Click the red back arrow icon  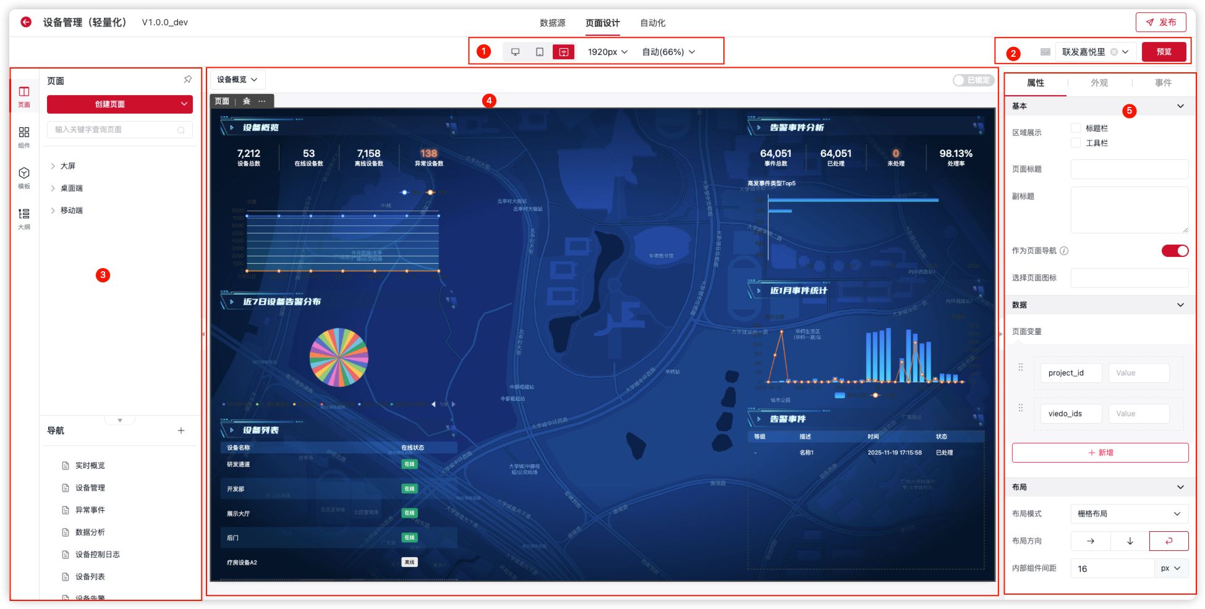tap(26, 22)
